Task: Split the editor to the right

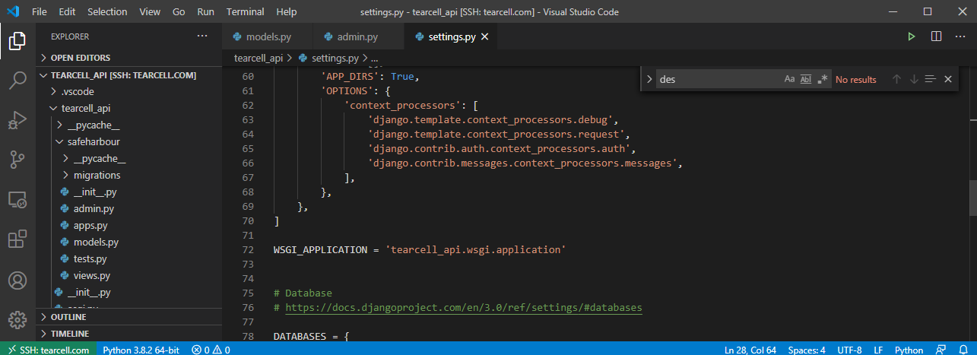Action: tap(936, 36)
